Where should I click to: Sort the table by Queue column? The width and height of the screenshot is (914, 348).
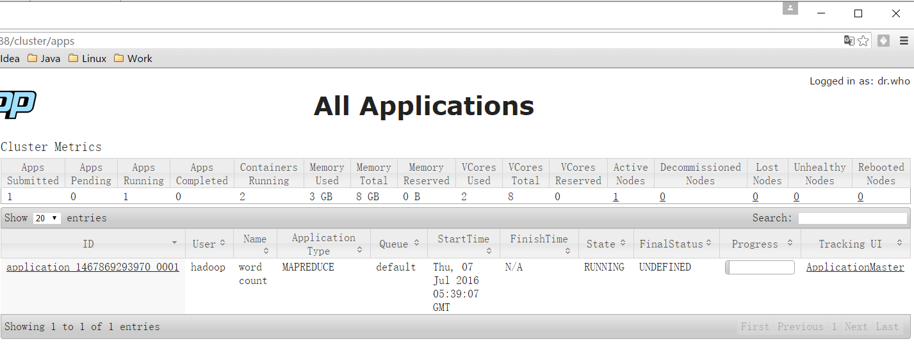[398, 244]
